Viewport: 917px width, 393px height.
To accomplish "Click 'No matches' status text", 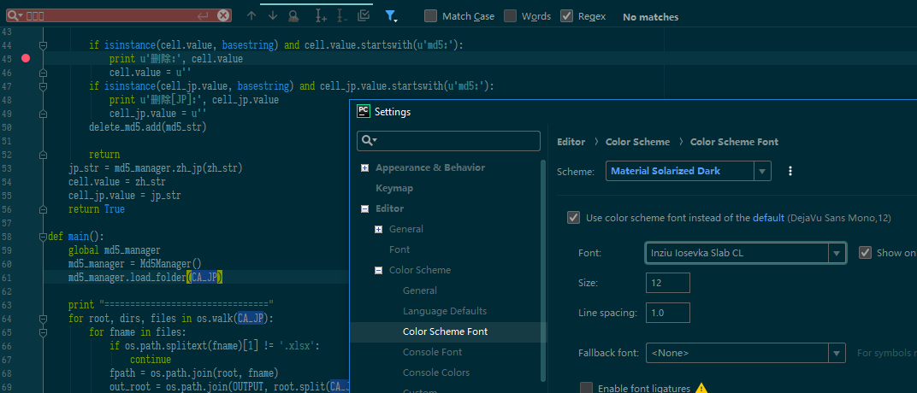I will pyautogui.click(x=650, y=17).
